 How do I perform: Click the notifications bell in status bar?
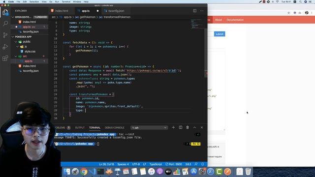click(x=202, y=164)
